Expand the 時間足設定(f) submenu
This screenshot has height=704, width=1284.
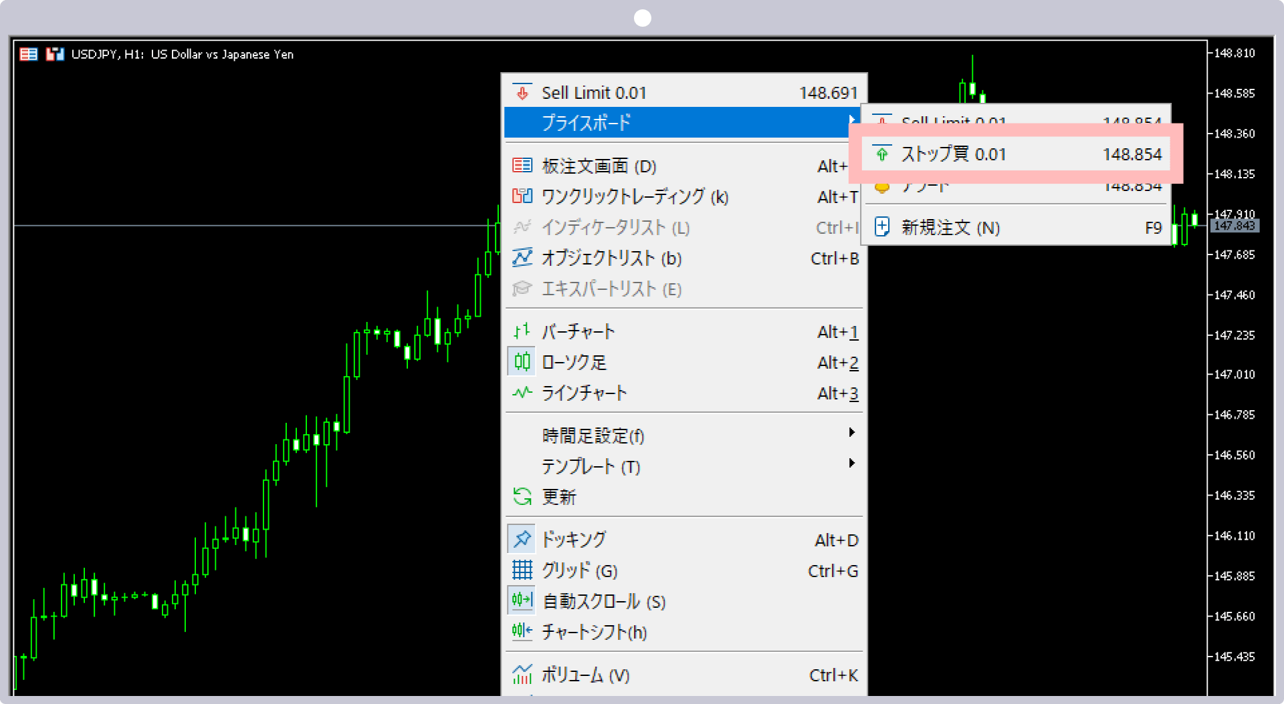tap(685, 435)
